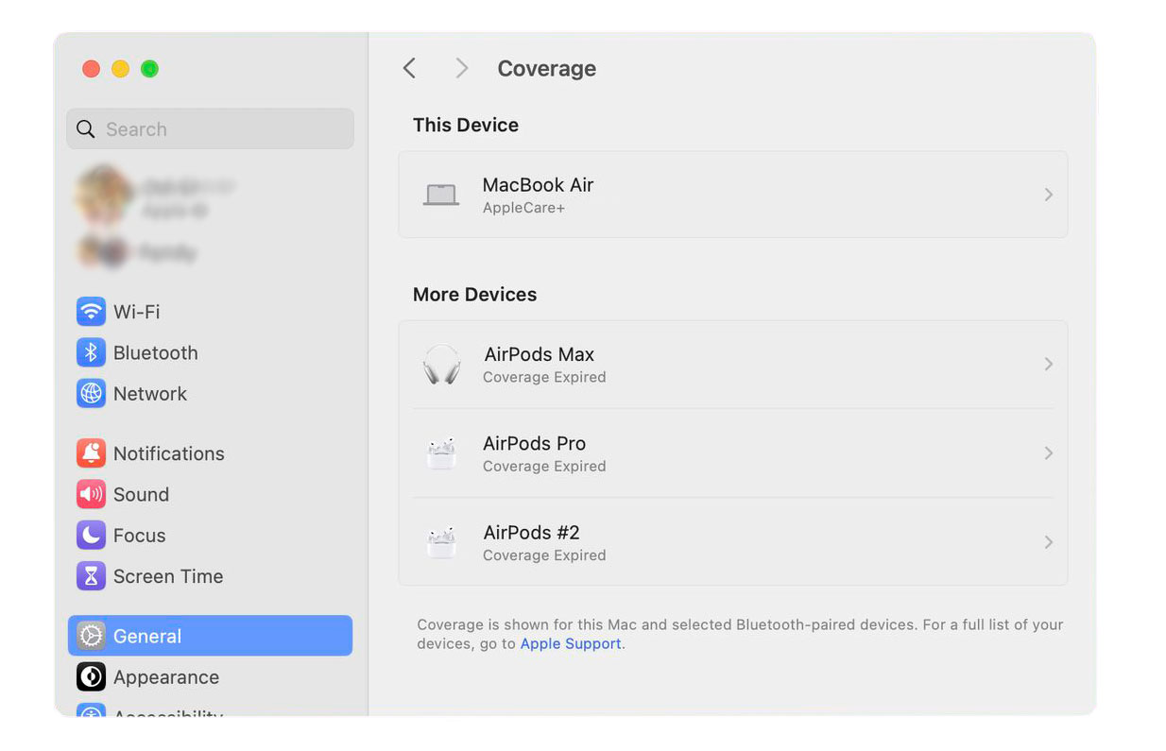Viewport: 1166px width, 751px height.
Task: Go forward with the right arrow
Action: (x=461, y=68)
